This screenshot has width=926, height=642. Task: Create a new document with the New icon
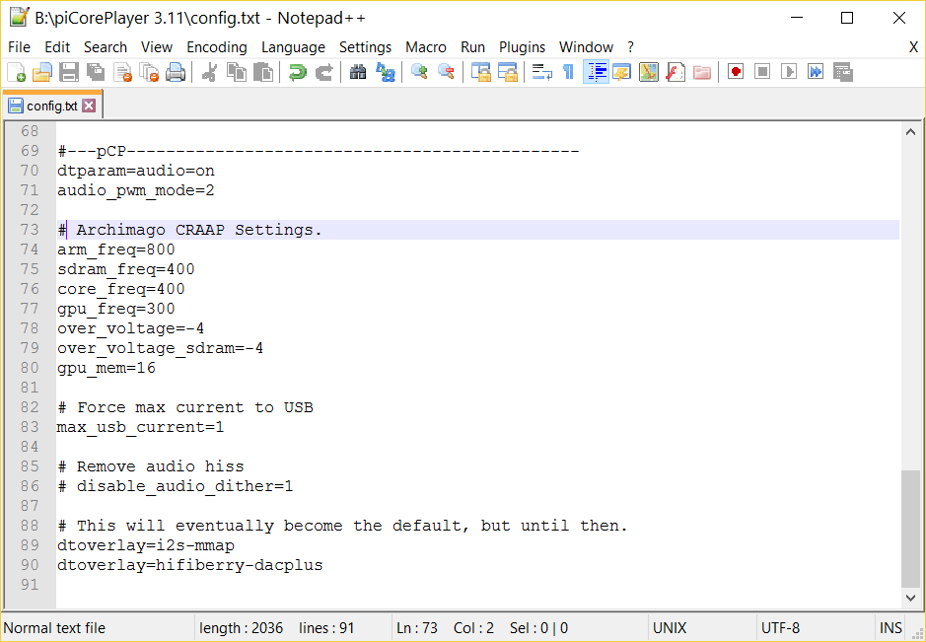17,72
